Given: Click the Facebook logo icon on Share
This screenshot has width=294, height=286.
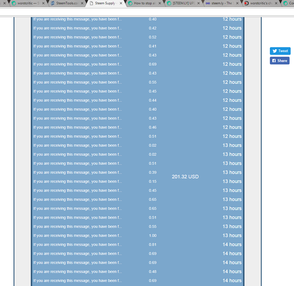Looking at the screenshot, I should click(274, 60).
